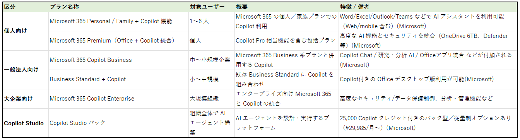Select the 中～小規模企業 cell
Viewport: 520px width, 140px height.
(x=212, y=60)
